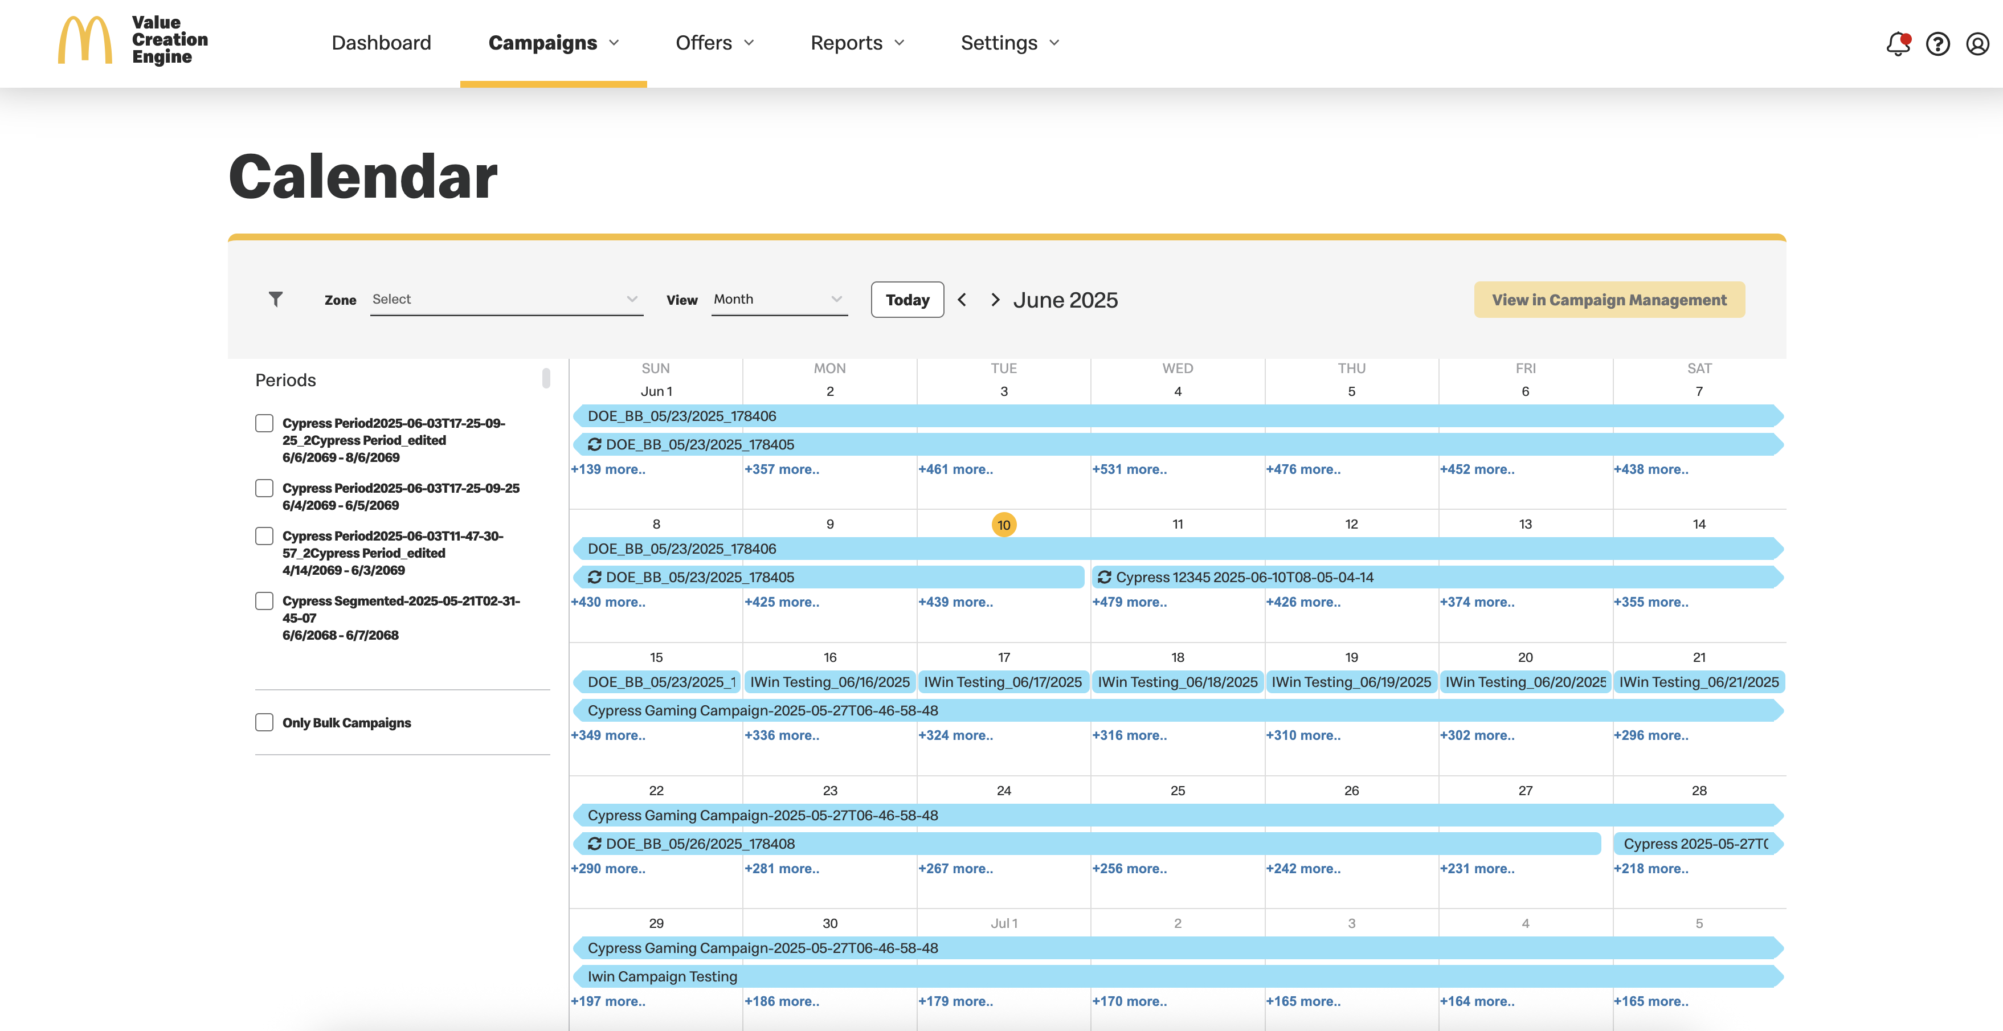Open the notifications bell icon
2003x1031 pixels.
pos(1898,43)
